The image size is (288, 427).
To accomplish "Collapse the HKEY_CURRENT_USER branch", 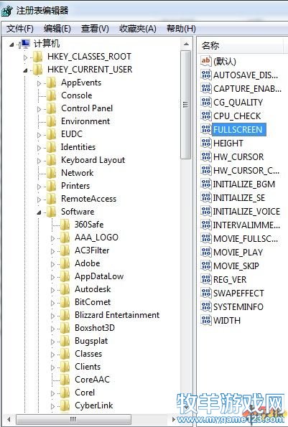I will (x=25, y=70).
